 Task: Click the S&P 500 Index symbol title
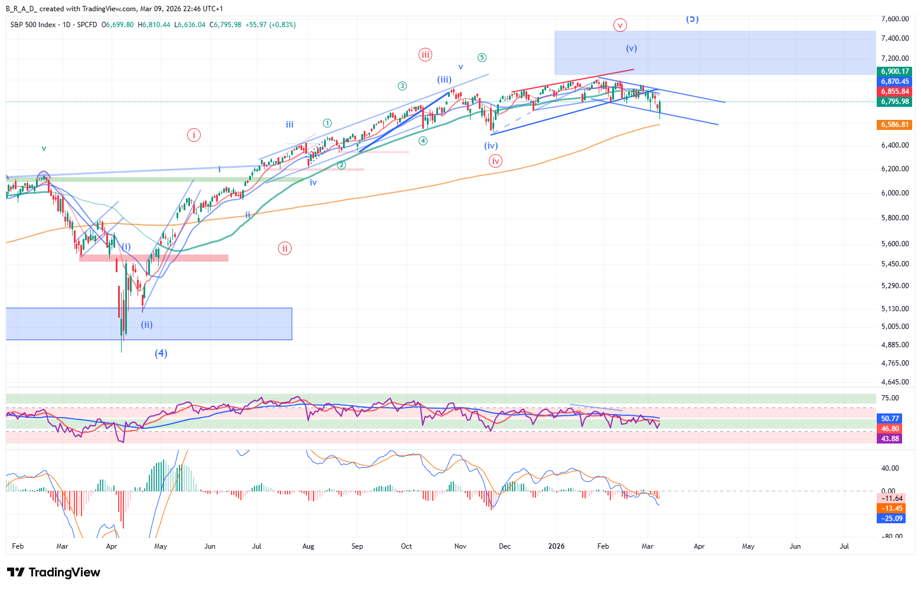tap(33, 25)
